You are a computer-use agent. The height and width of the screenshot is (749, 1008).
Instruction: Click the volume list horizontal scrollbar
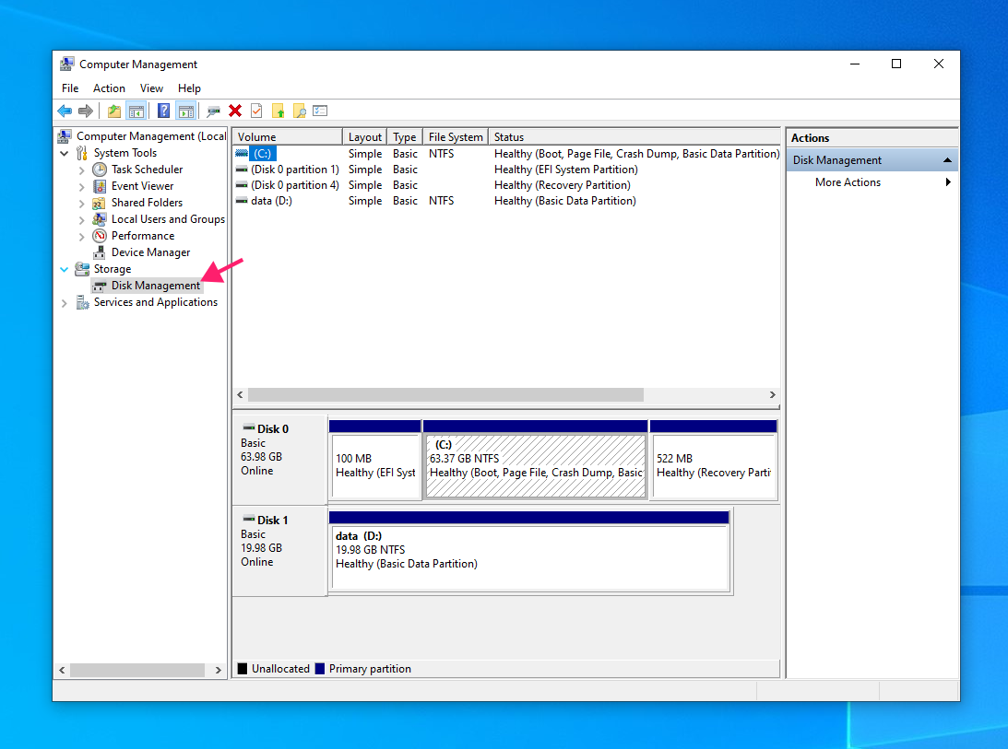tap(445, 394)
